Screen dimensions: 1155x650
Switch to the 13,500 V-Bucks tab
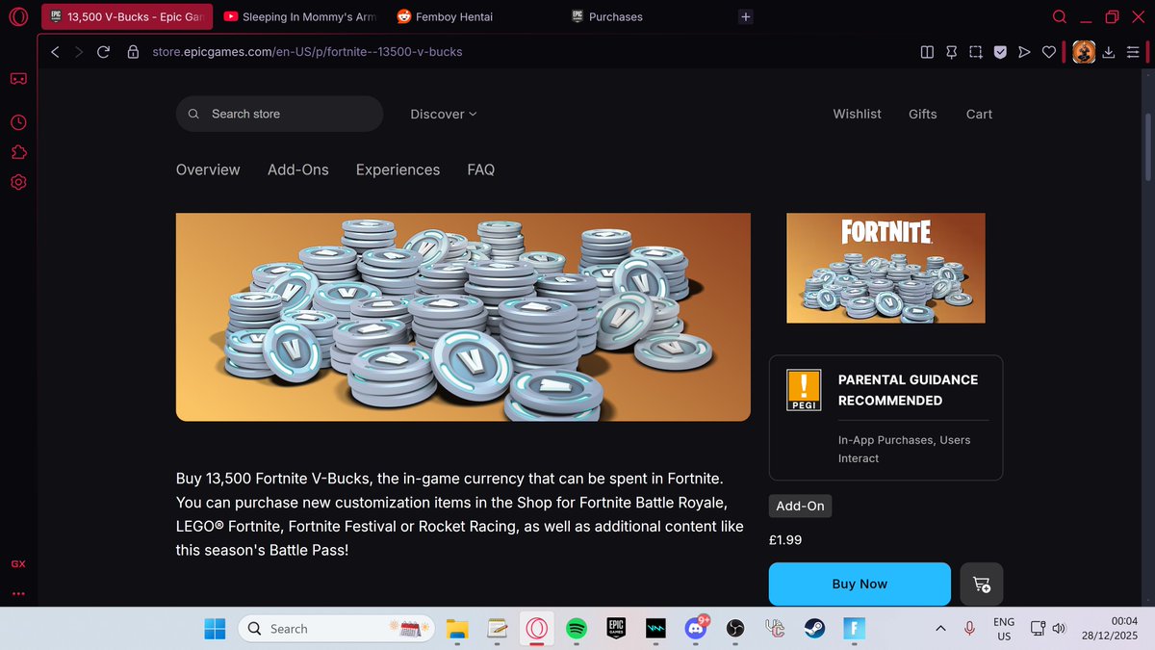[126, 16]
